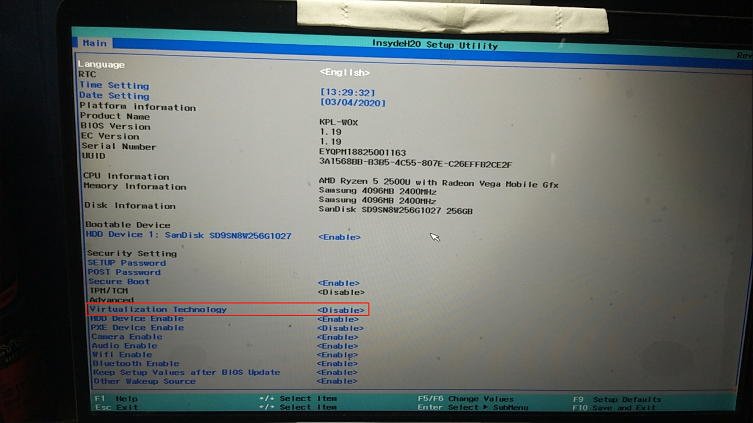Change Other Wakeup Source Enable value
753x423 pixels.
pyautogui.click(x=337, y=381)
